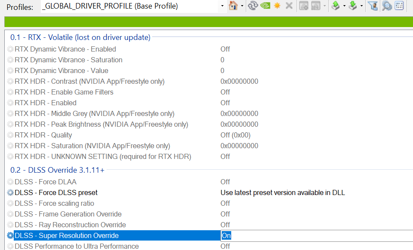This screenshot has width=413, height=250.
Task: Open the Profiles combo box dropdown arrow
Action: [x=222, y=6]
